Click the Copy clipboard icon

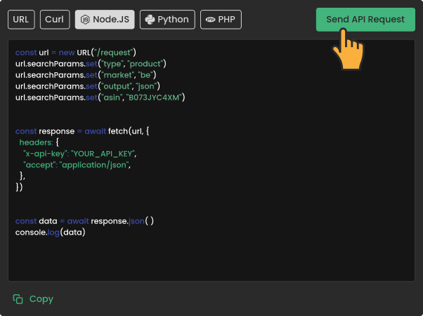click(18, 299)
